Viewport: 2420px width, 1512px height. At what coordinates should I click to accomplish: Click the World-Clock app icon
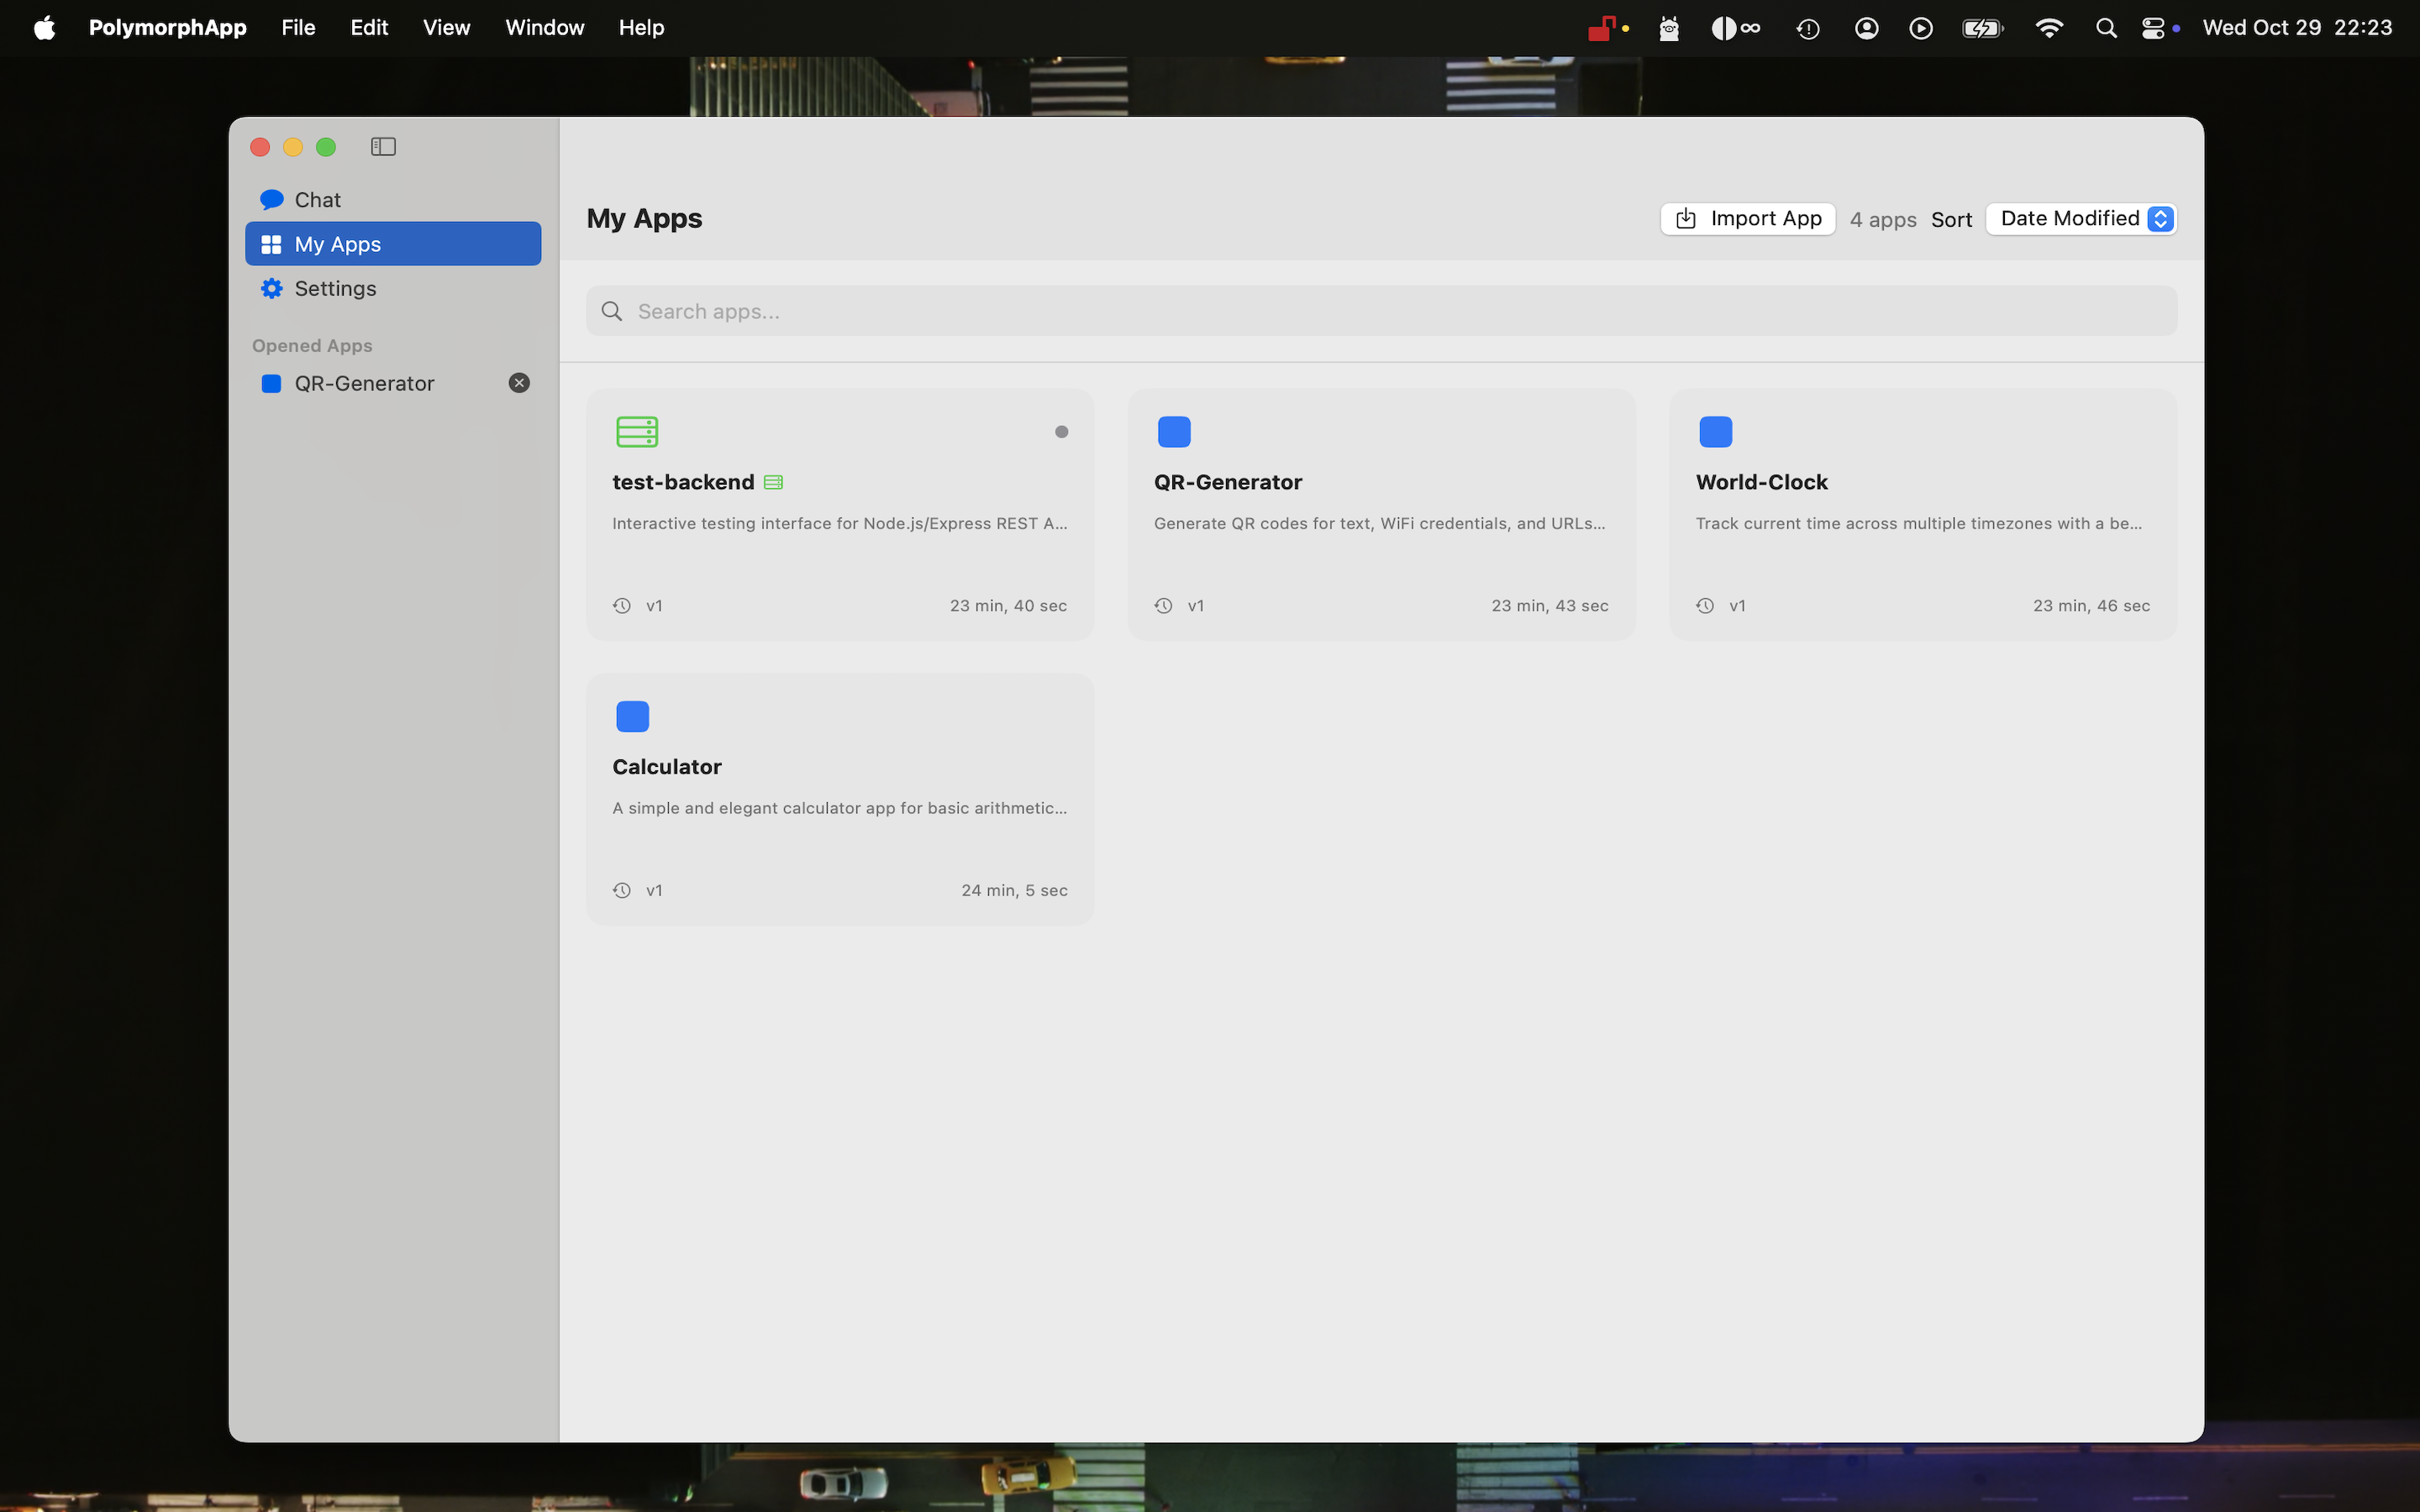(1715, 431)
